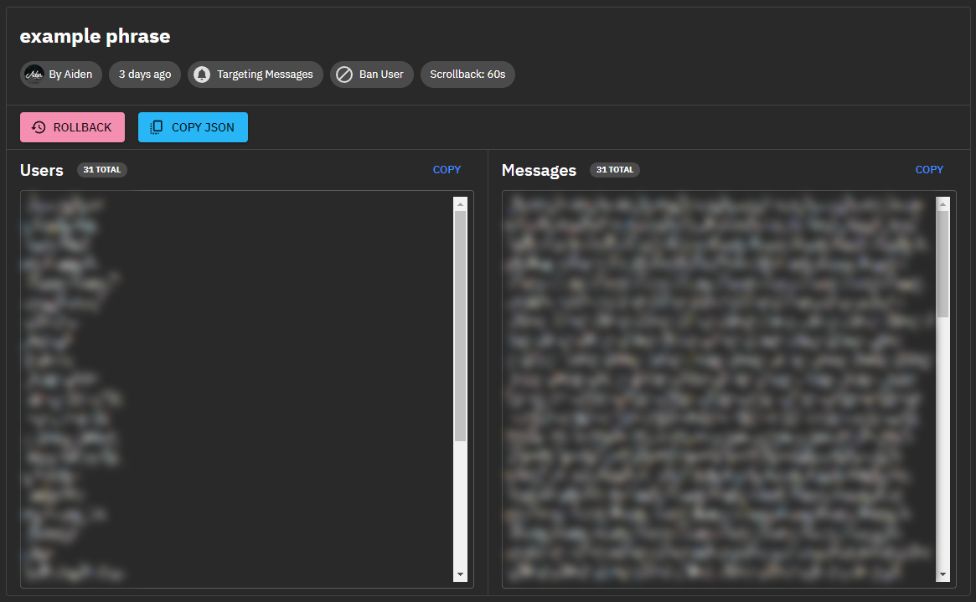Toggle the Ban User option
The image size is (976, 602).
[x=371, y=74]
